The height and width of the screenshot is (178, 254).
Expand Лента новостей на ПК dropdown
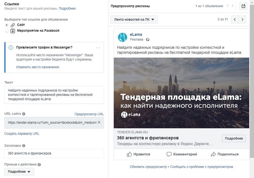(134, 19)
